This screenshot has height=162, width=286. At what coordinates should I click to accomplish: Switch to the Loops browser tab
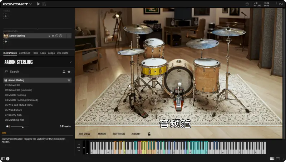tap(51, 53)
